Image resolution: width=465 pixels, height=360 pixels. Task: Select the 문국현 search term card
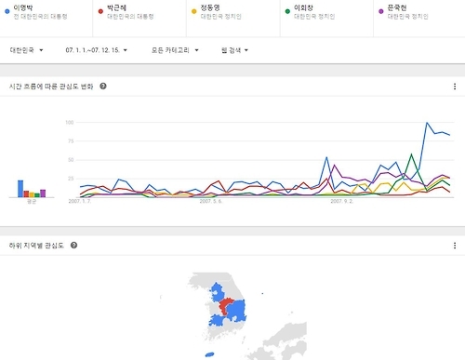pyautogui.click(x=419, y=18)
